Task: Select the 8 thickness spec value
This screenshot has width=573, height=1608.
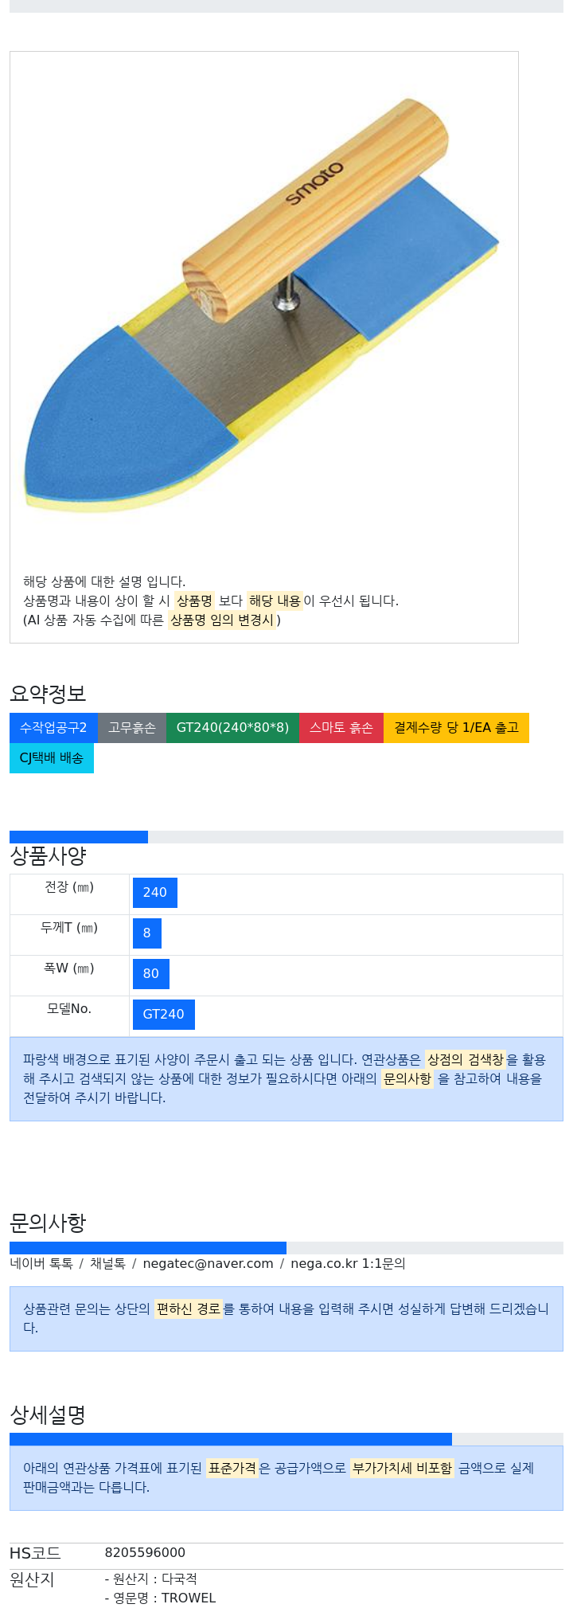Action: [147, 933]
